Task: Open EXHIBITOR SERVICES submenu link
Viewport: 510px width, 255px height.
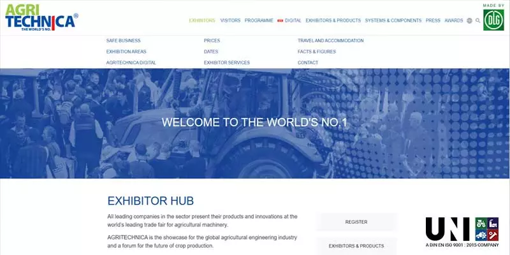Action: (227, 62)
